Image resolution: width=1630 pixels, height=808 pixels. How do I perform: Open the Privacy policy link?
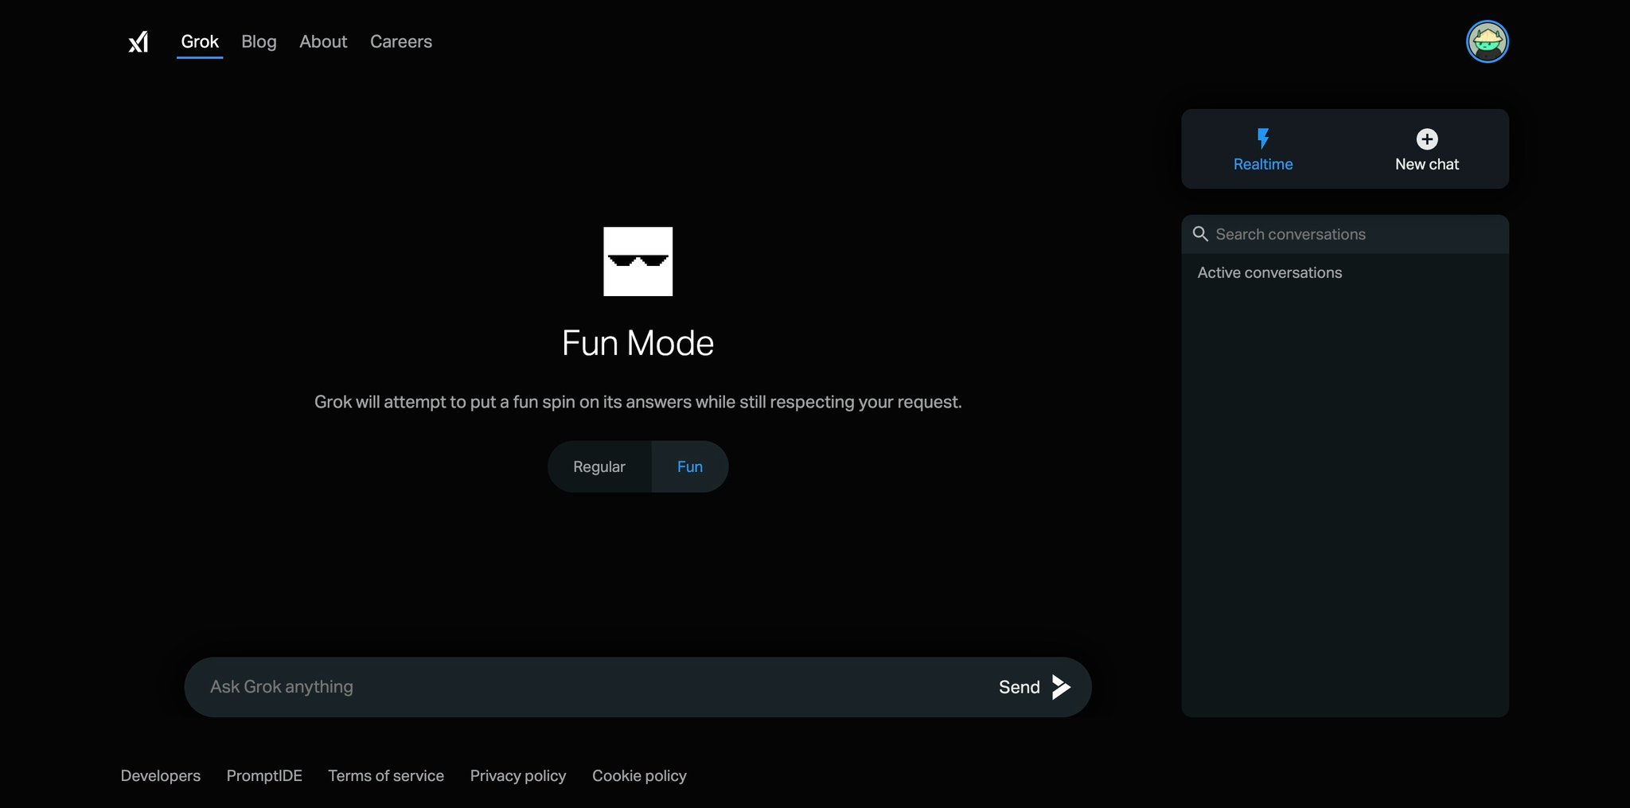[518, 775]
